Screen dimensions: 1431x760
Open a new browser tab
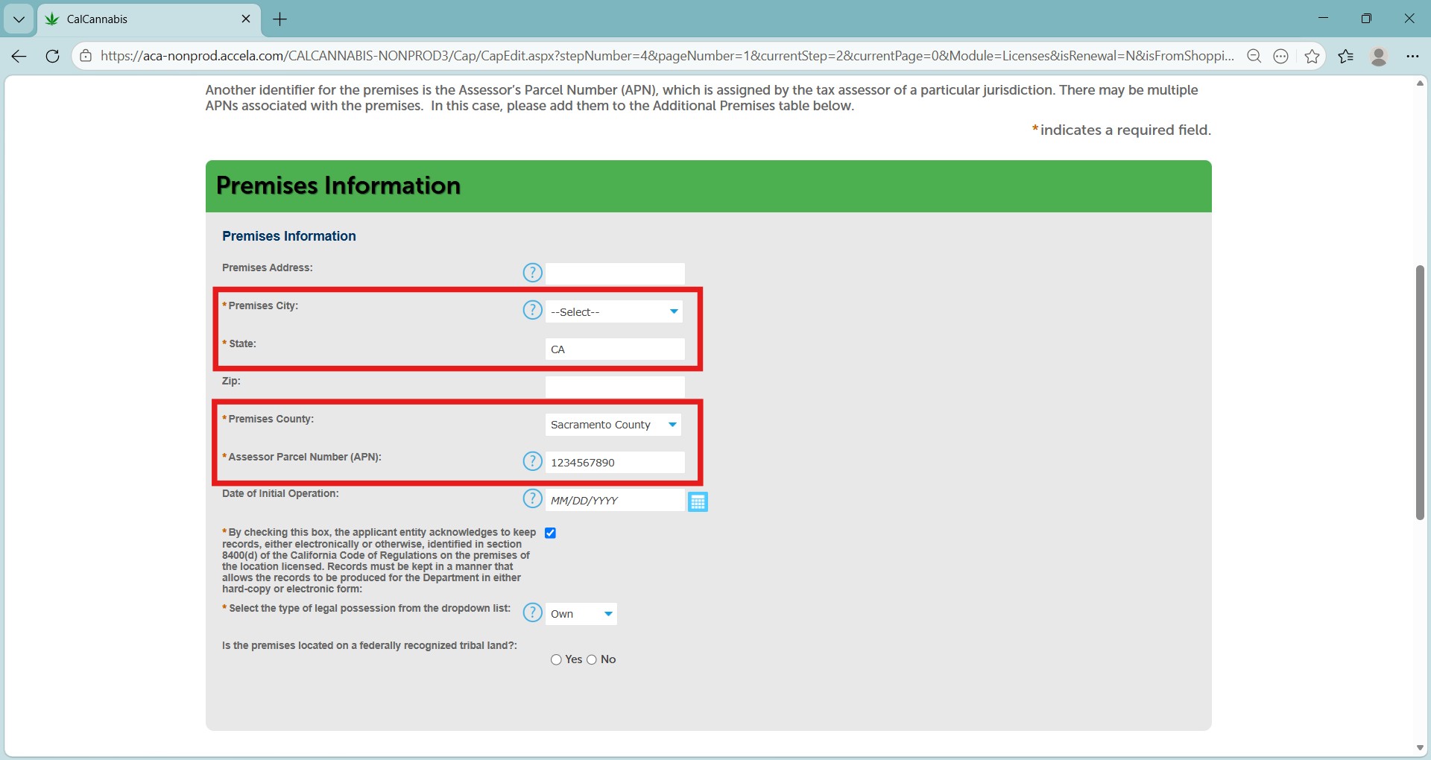point(280,19)
